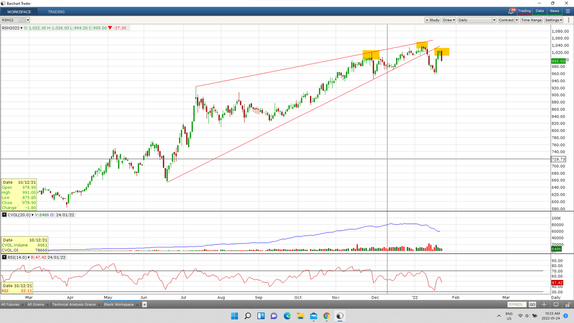Click the ENG US language indicator
Screen dimensions: 574x323
(x=509, y=316)
